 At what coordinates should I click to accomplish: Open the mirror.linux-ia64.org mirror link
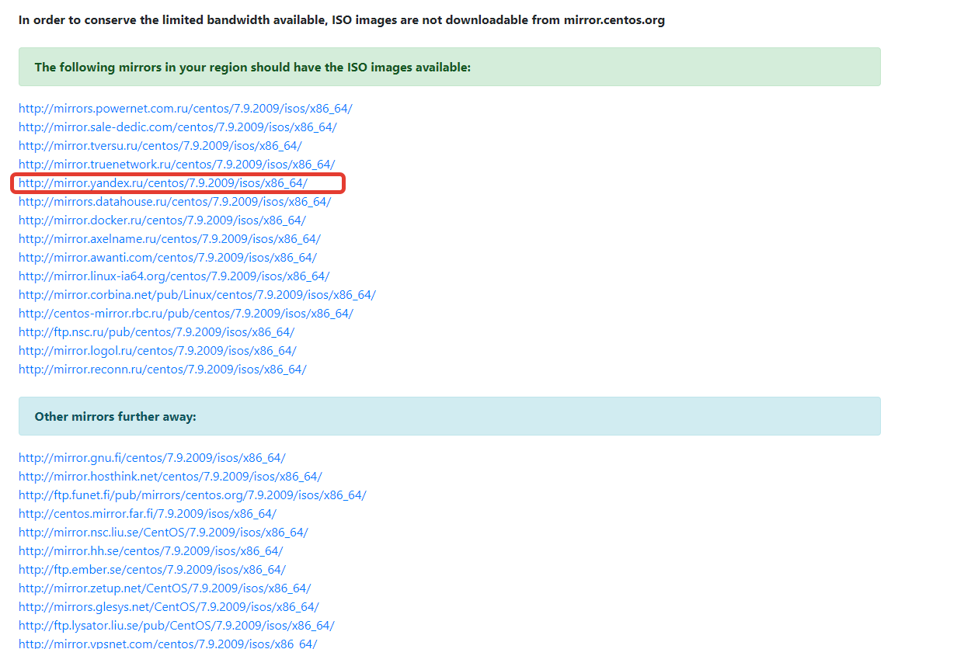[x=174, y=276]
